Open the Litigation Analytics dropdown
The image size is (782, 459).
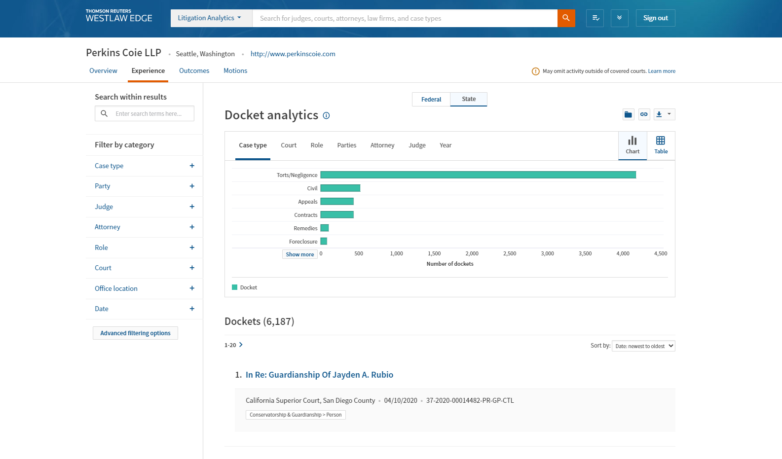point(209,18)
